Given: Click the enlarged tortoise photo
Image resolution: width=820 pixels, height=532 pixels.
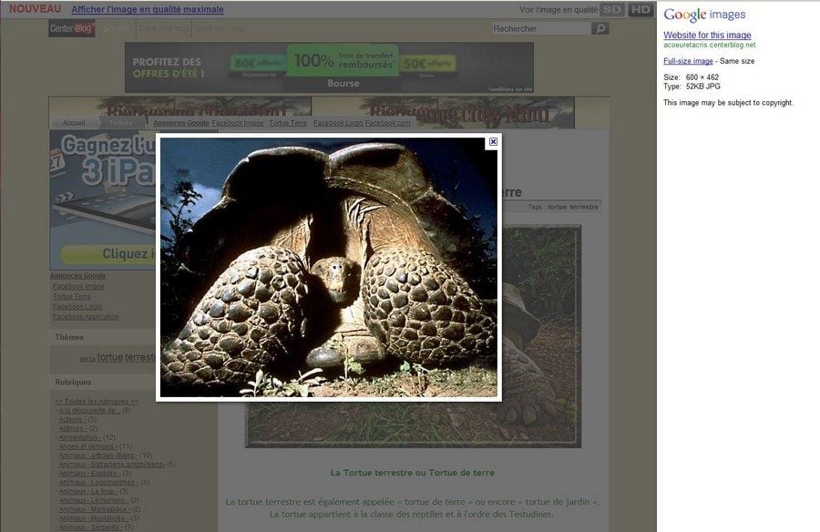Looking at the screenshot, I should [329, 266].
